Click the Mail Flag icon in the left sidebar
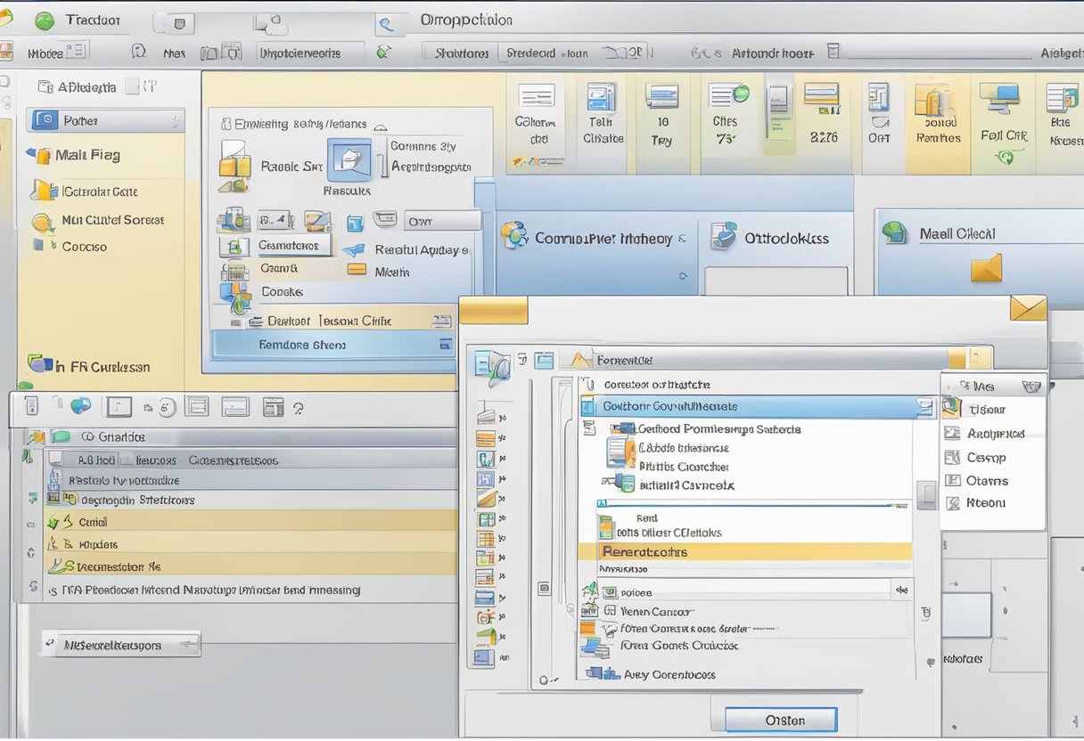 (43, 156)
